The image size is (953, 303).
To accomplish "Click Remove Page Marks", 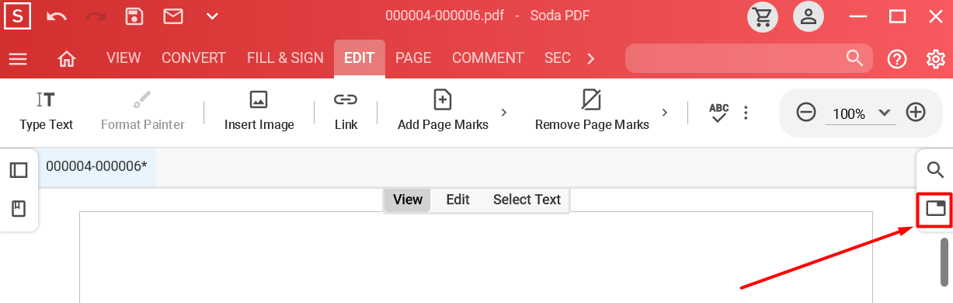I will point(592,112).
